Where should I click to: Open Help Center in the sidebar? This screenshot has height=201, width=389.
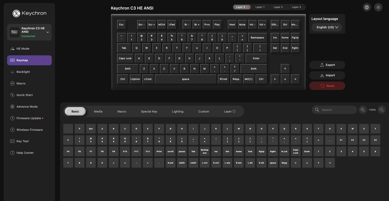tap(29, 153)
